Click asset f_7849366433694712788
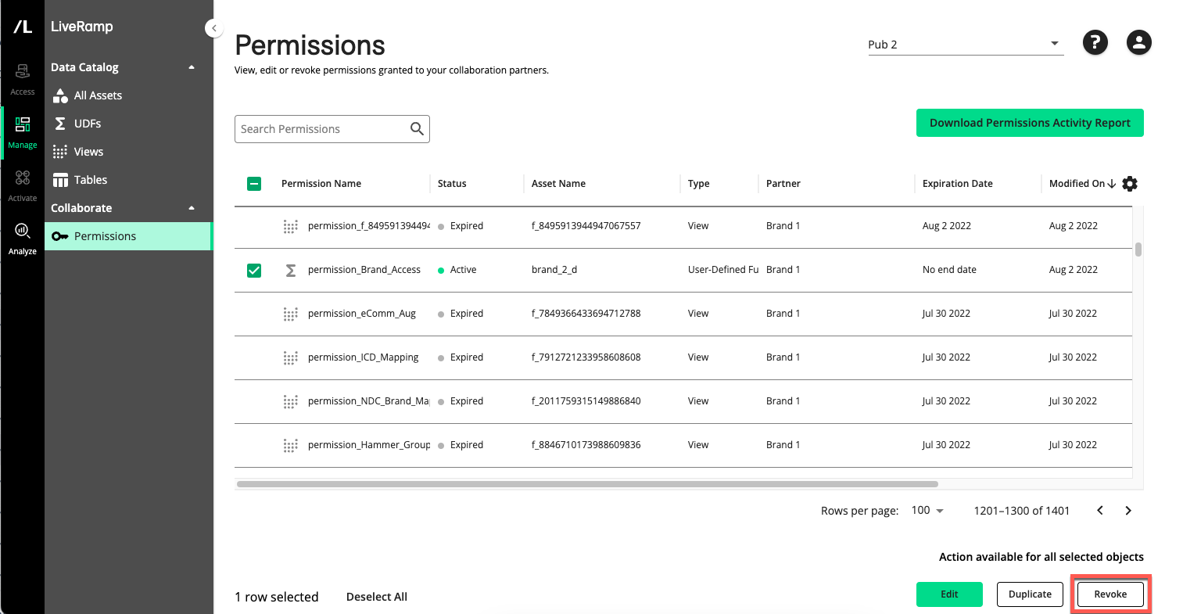The height and width of the screenshot is (614, 1183). pos(586,314)
